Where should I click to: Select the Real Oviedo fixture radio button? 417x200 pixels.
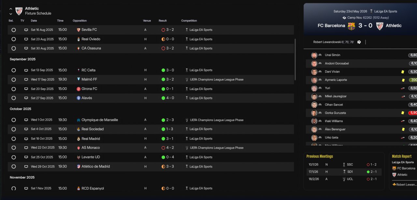tap(14, 39)
